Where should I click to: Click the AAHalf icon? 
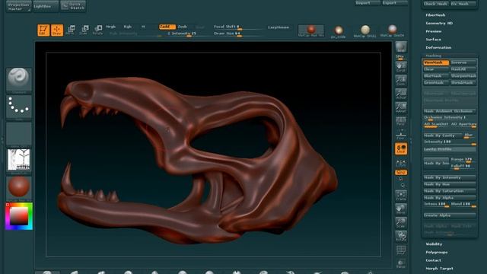click(x=401, y=107)
